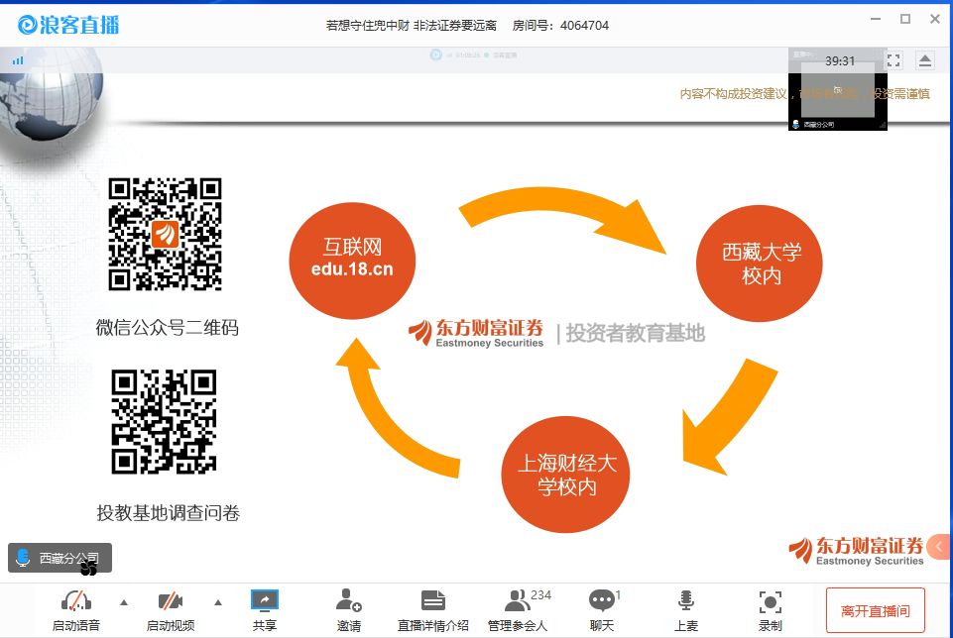Start video with the 启动视频 camera icon
The image size is (953, 638).
point(171,601)
